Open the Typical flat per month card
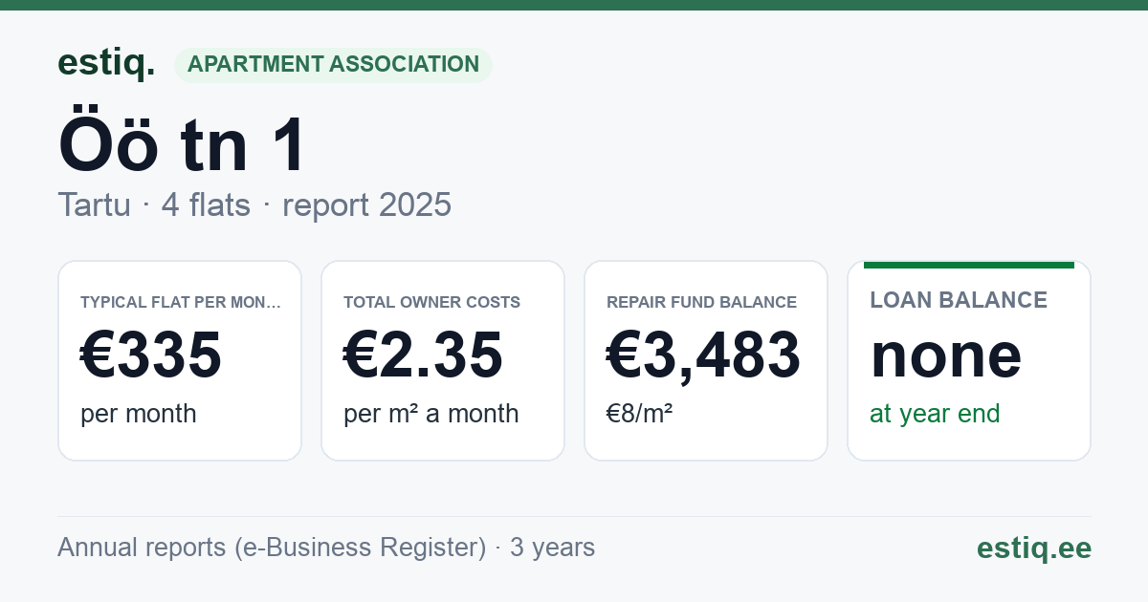The width and height of the screenshot is (1148, 602). (x=180, y=360)
